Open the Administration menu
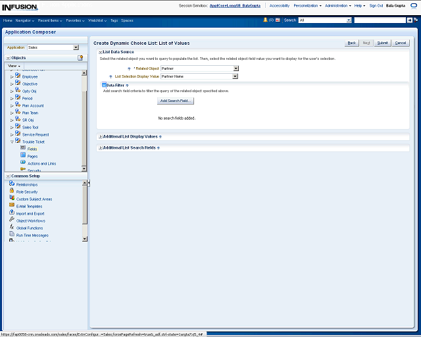The image size is (421, 337). pyautogui.click(x=338, y=5)
